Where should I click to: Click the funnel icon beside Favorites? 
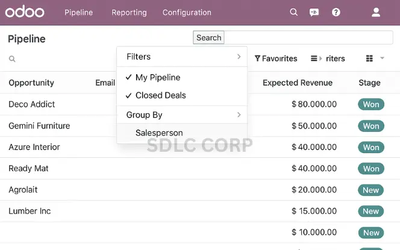257,58
